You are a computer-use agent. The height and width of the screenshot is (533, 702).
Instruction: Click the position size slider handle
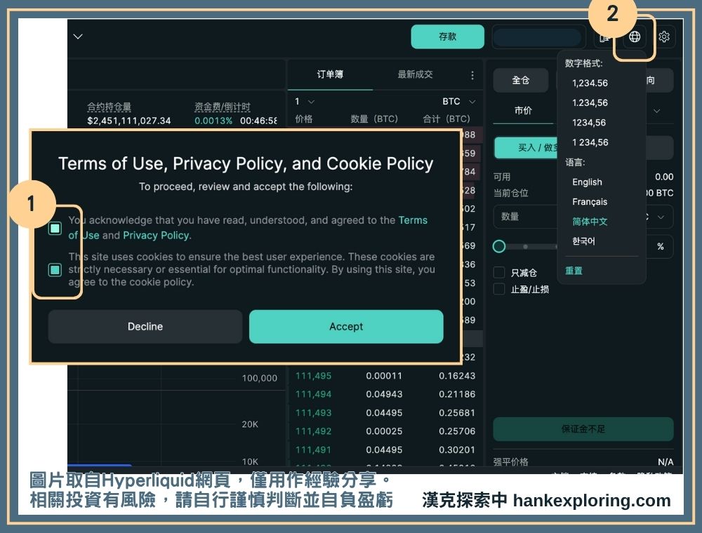499,246
